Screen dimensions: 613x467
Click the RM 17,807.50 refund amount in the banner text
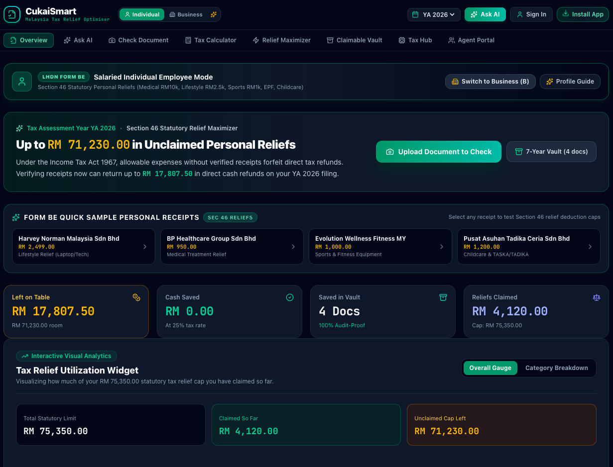point(167,174)
